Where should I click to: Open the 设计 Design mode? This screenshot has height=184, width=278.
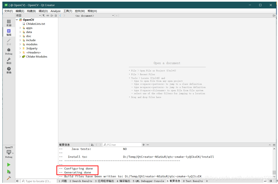click(9, 42)
